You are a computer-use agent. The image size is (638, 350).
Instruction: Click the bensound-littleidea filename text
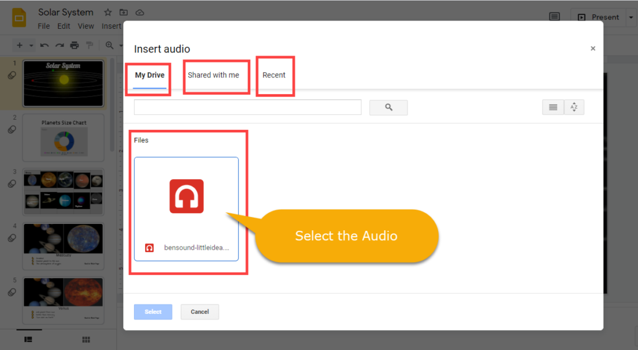coord(196,248)
